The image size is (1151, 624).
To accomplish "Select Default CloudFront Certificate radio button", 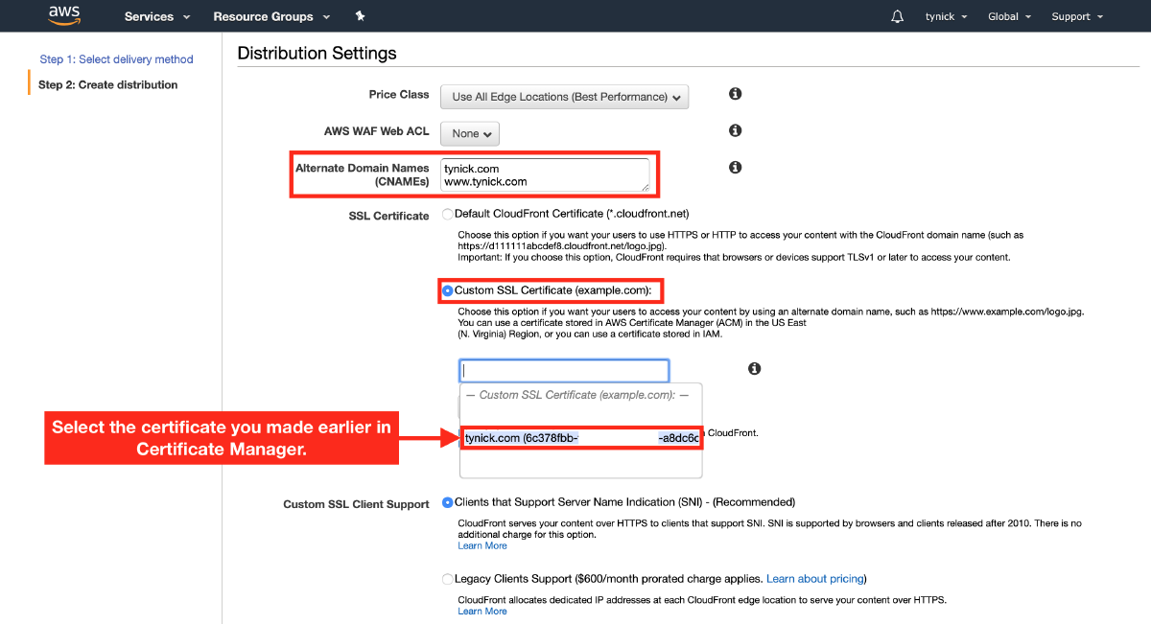I will (447, 214).
